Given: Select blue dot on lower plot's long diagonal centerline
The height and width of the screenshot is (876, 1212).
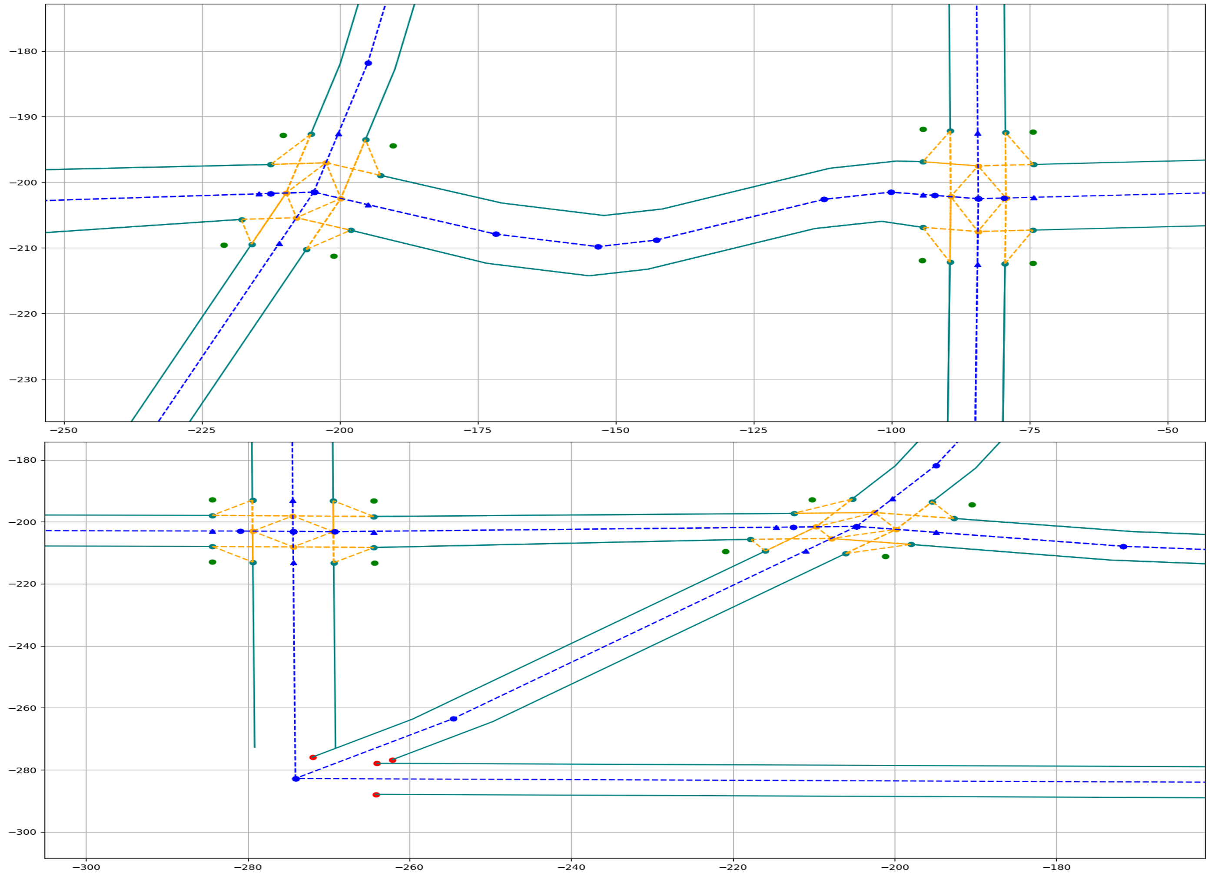Looking at the screenshot, I should pyautogui.click(x=453, y=719).
